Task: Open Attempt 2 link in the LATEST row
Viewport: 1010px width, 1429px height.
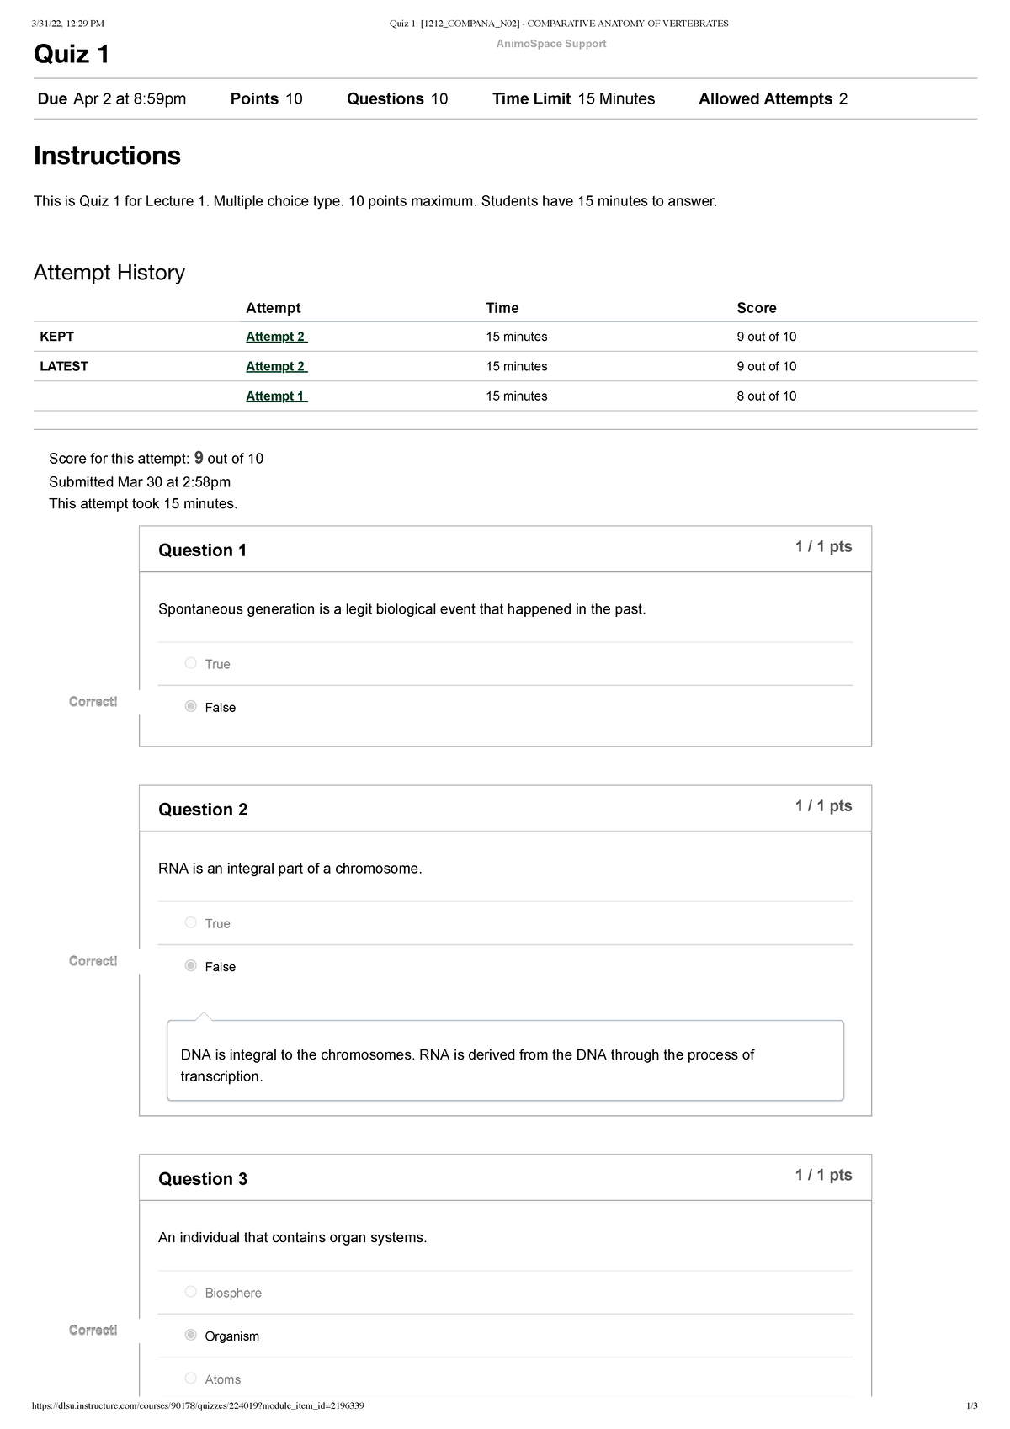Action: point(276,366)
